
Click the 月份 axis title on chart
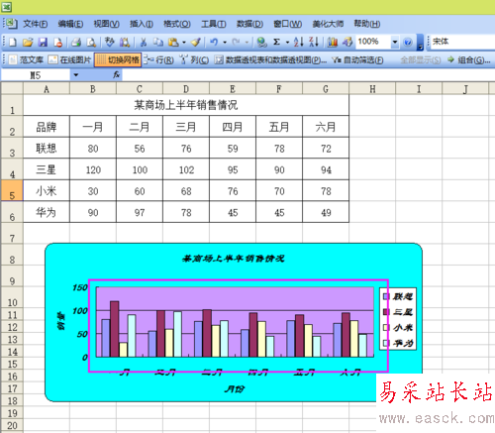tap(235, 389)
